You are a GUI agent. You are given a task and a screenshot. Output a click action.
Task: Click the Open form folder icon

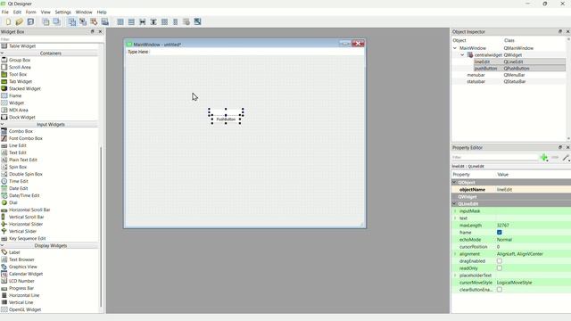point(20,21)
